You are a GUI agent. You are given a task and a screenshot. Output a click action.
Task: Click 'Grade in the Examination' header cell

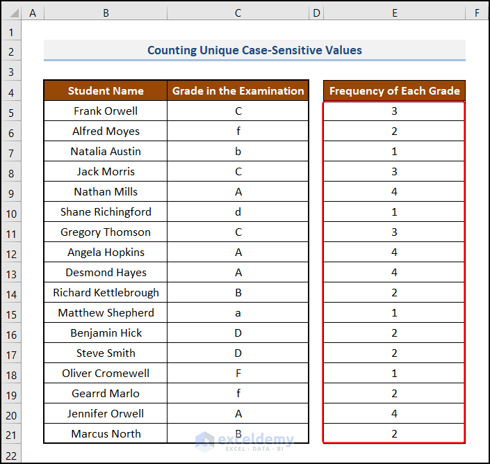click(x=238, y=90)
